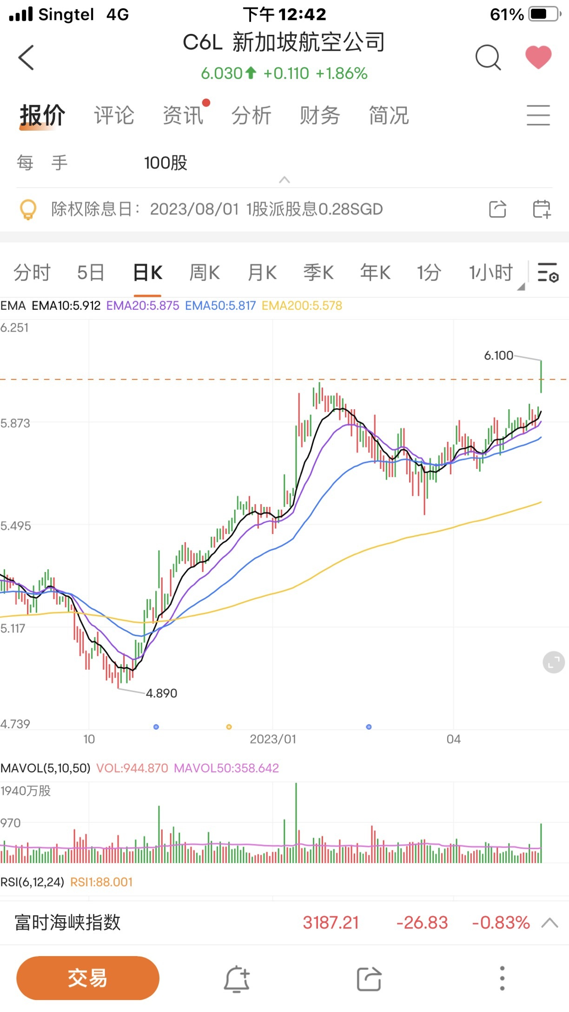Viewport: 569px width, 1012px height.
Task: Expand the 富时海峡指数 index bar
Action: [549, 923]
